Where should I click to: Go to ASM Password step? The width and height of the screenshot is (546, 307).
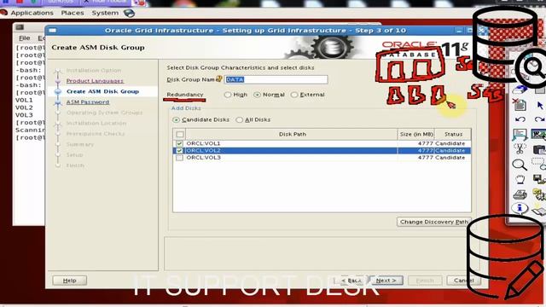click(88, 102)
